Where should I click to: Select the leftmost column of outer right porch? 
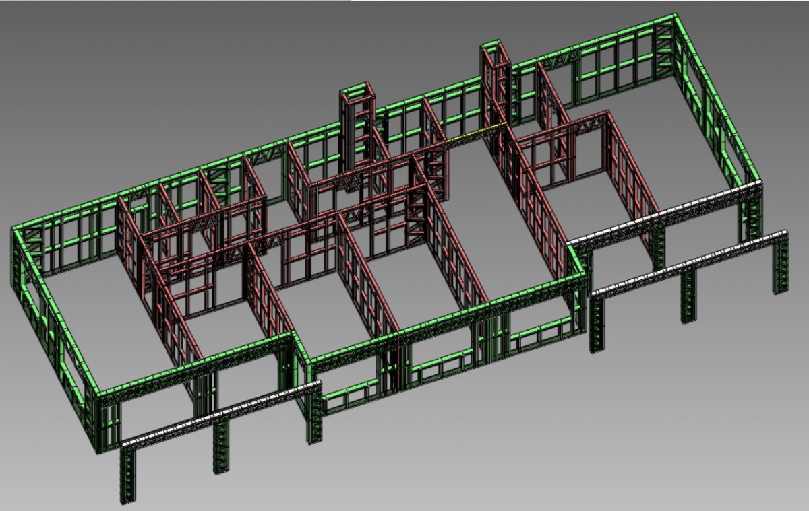tap(597, 325)
